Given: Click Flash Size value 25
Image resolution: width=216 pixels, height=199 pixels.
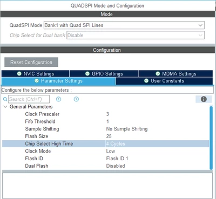Looking at the screenshot, I should coord(109,136).
